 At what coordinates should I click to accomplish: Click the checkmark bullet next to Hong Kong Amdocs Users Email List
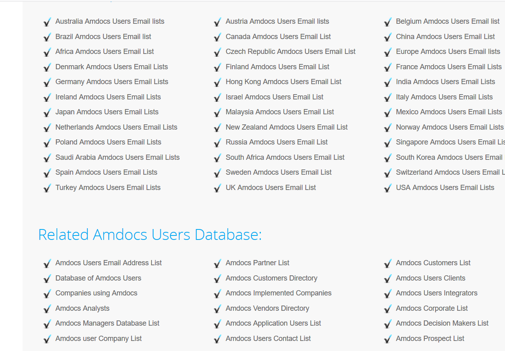[218, 82]
